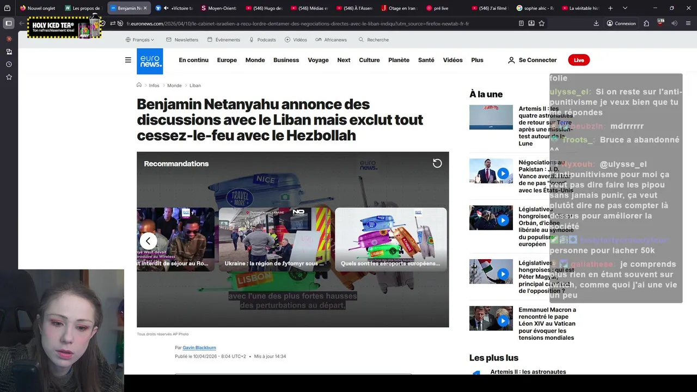This screenshot has width=697, height=392.
Task: Switch to the Nouvel onglet tab
Action: pos(38,8)
